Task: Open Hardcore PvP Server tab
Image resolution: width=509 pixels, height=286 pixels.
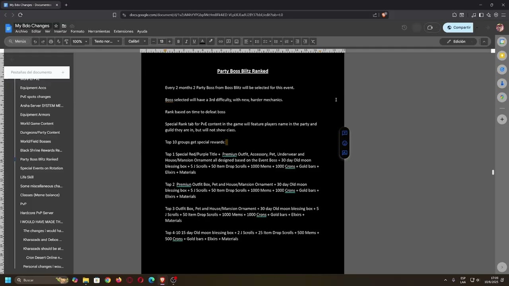Action: 37,213
